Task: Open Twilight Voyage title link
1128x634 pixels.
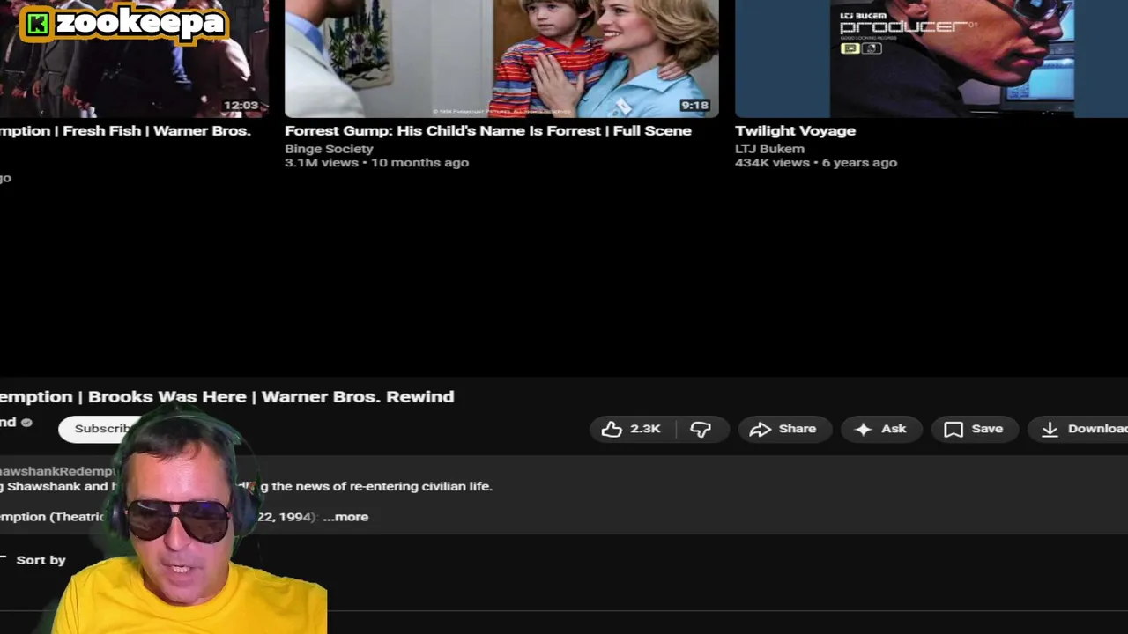Action: (795, 130)
